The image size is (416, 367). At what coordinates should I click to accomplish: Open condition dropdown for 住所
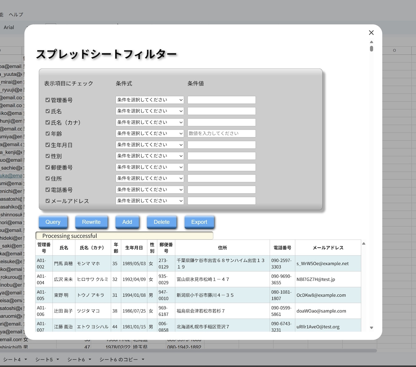pyautogui.click(x=150, y=178)
